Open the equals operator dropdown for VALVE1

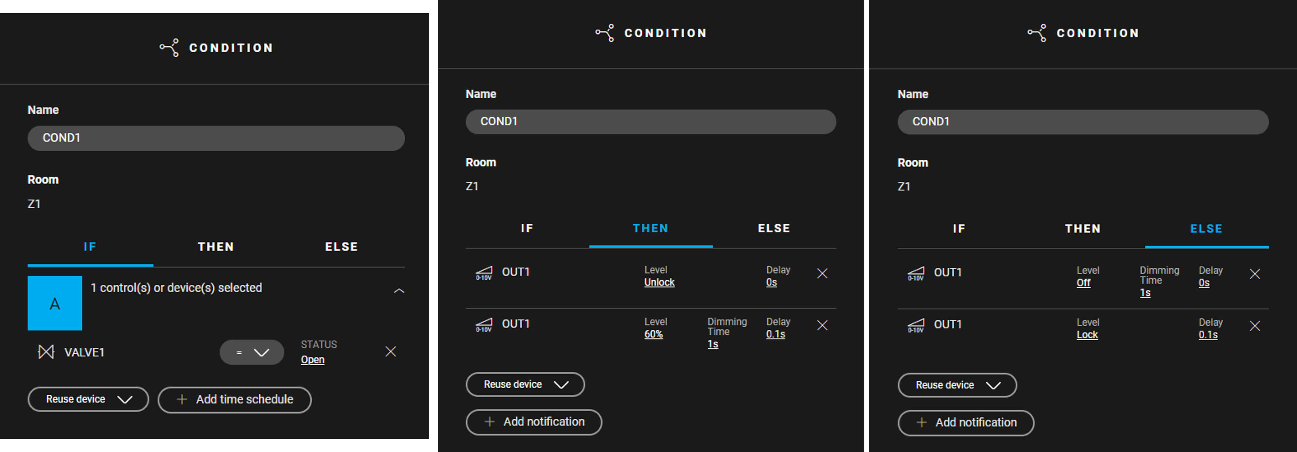tap(252, 352)
